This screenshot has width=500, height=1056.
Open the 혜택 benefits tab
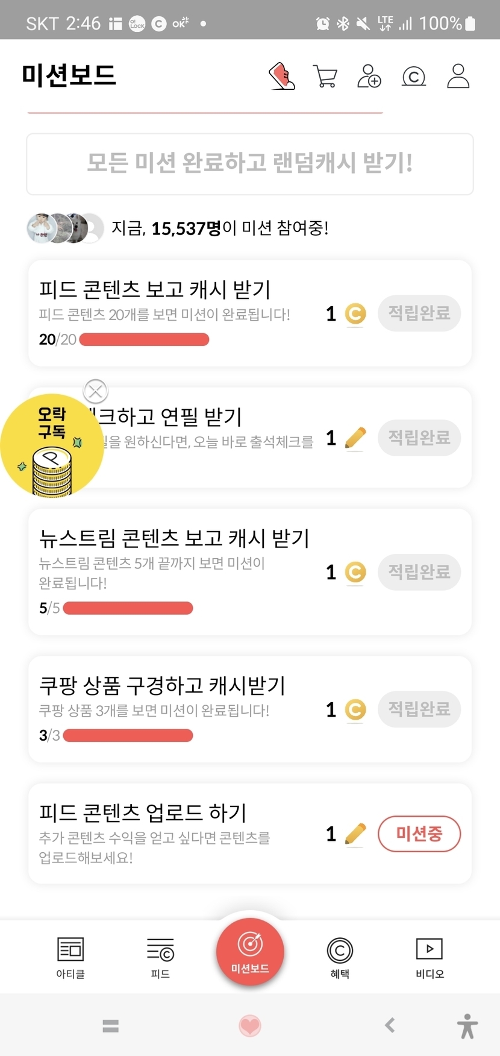pos(340,957)
